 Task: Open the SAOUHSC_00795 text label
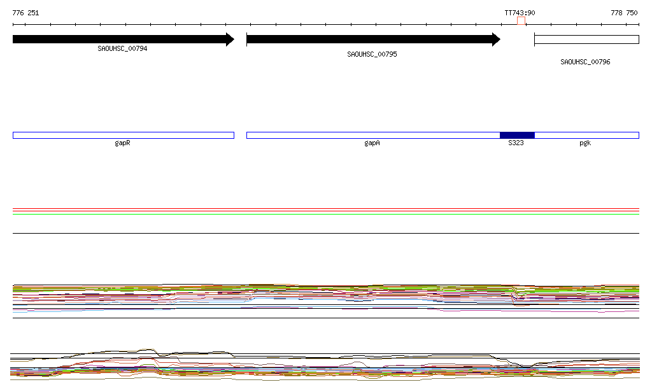372,54
